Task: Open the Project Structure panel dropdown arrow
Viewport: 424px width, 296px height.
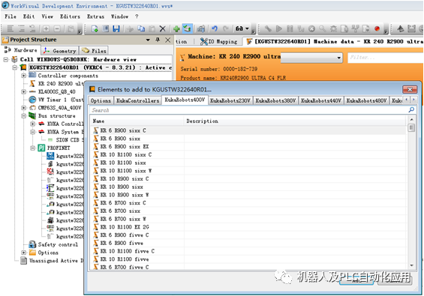Action: pos(148,40)
